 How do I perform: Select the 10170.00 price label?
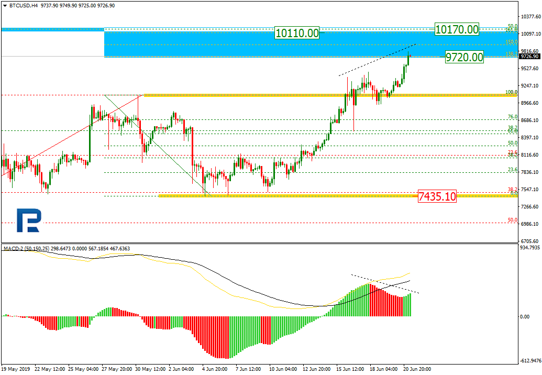coord(457,29)
